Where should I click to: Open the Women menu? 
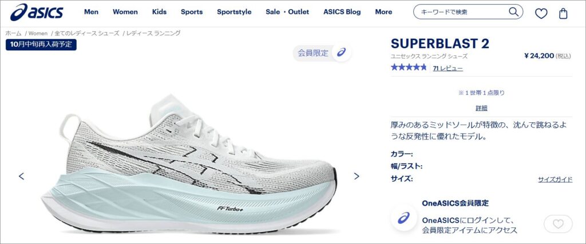pyautogui.click(x=125, y=12)
